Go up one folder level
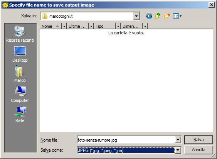Image resolution: width=217 pixels, height=159 pixels. point(158,16)
